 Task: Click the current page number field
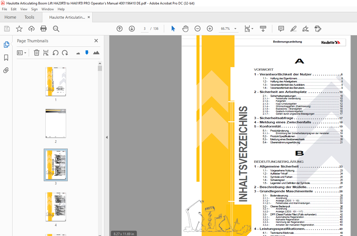click(x=145, y=29)
